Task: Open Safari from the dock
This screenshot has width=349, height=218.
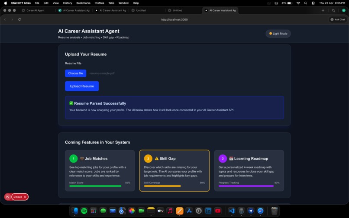Action: coord(260,211)
